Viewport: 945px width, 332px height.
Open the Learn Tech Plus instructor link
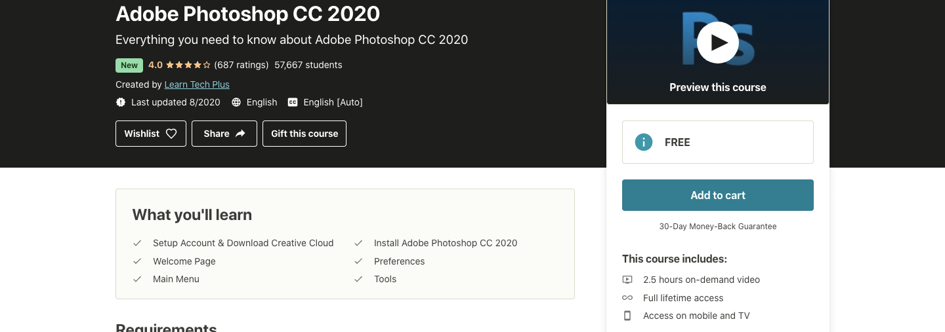[197, 84]
